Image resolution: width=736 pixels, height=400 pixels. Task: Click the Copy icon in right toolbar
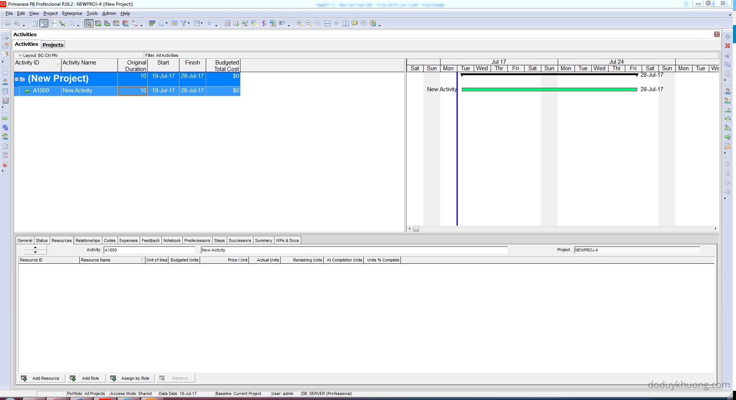[727, 65]
